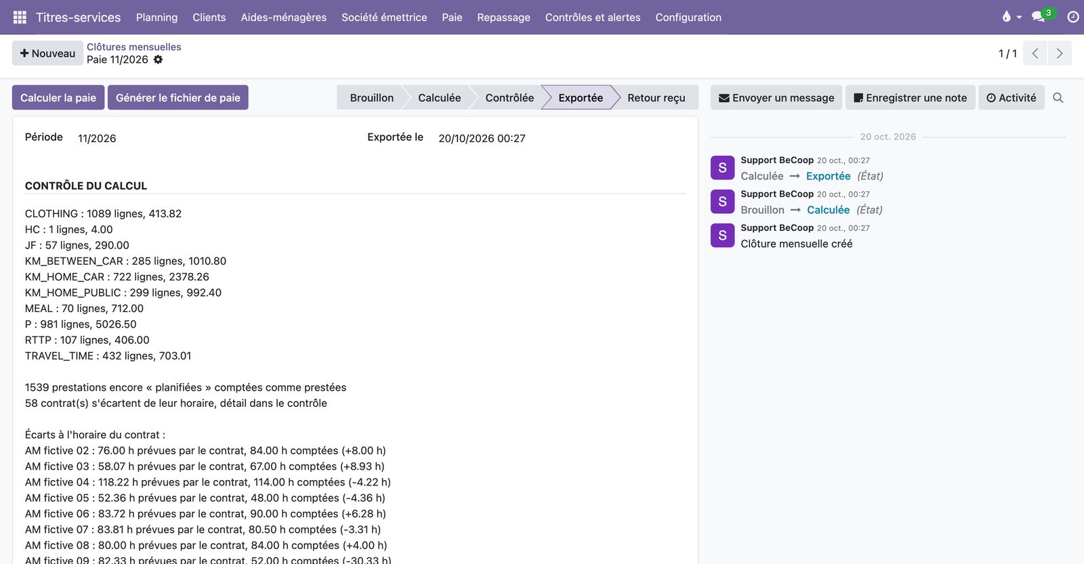The width and height of the screenshot is (1084, 564).
Task: Open the droplet debug dropdown icon
Action: pyautogui.click(x=1011, y=17)
